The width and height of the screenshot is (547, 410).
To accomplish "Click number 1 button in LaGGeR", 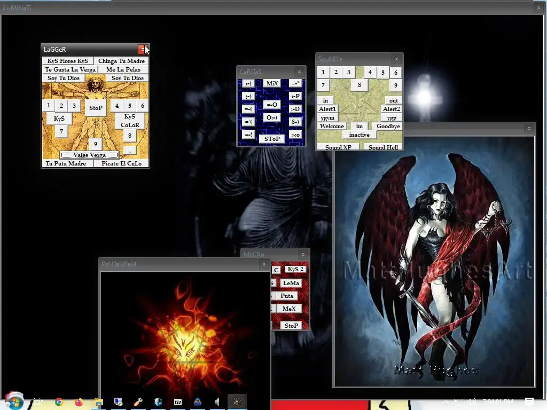I will [x=49, y=106].
